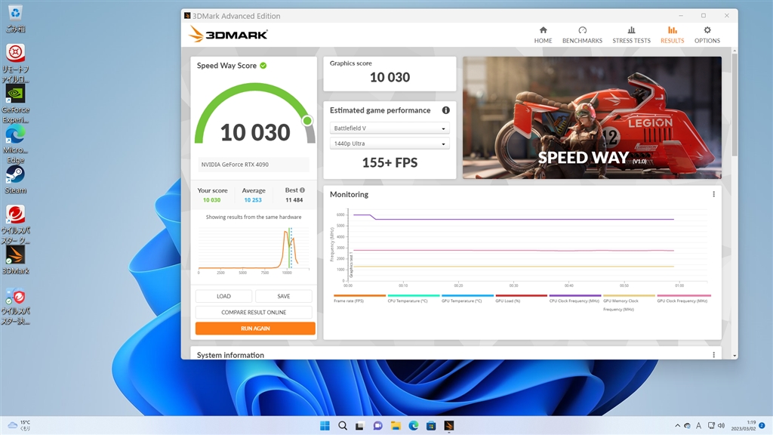Select the RESULTS tab
This screenshot has height=435, width=773.
point(672,35)
